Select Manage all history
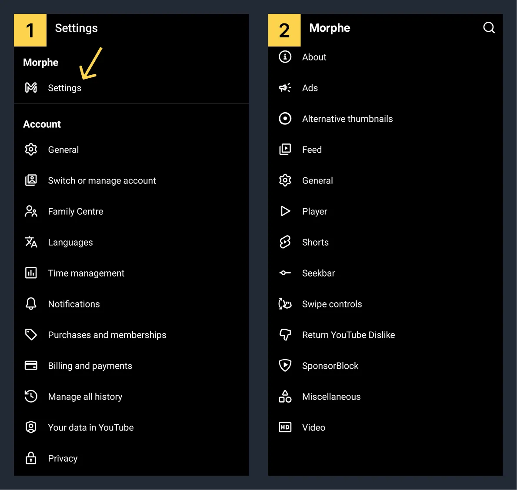 [x=131, y=397]
